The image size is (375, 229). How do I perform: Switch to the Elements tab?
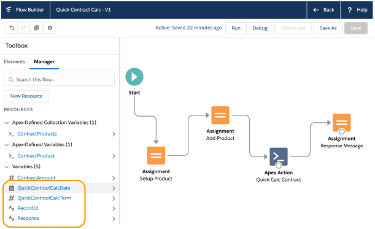(x=14, y=62)
